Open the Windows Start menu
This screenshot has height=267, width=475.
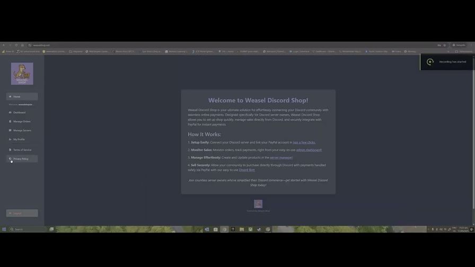coord(4,229)
